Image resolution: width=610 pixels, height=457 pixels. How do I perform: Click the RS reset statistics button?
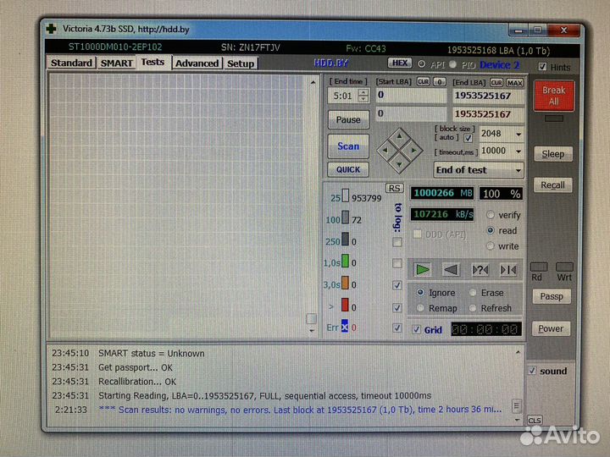click(394, 188)
